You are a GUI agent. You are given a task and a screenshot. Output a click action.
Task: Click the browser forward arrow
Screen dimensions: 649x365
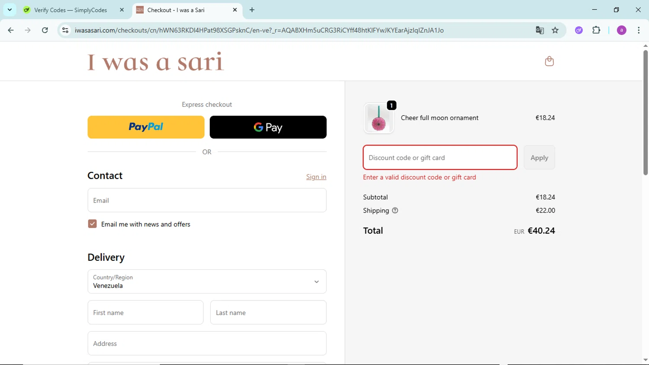click(x=28, y=30)
